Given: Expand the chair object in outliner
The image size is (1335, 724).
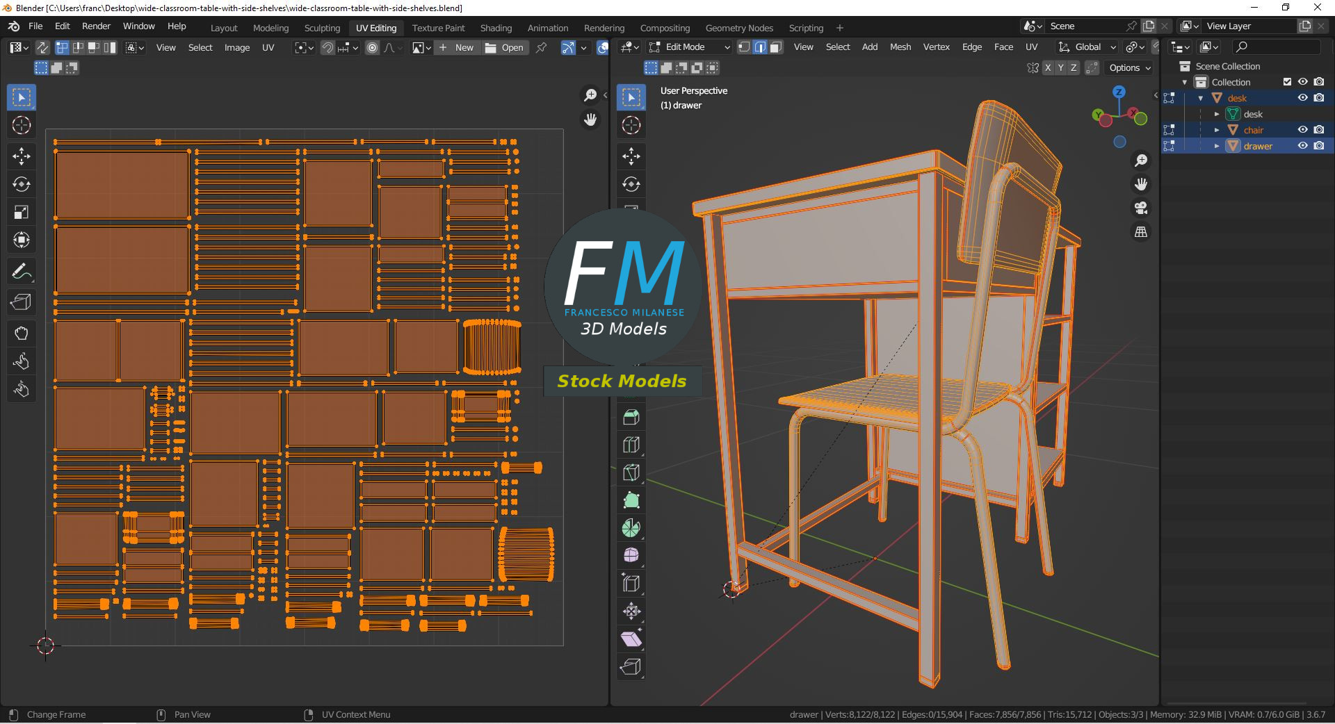Looking at the screenshot, I should (1217, 130).
